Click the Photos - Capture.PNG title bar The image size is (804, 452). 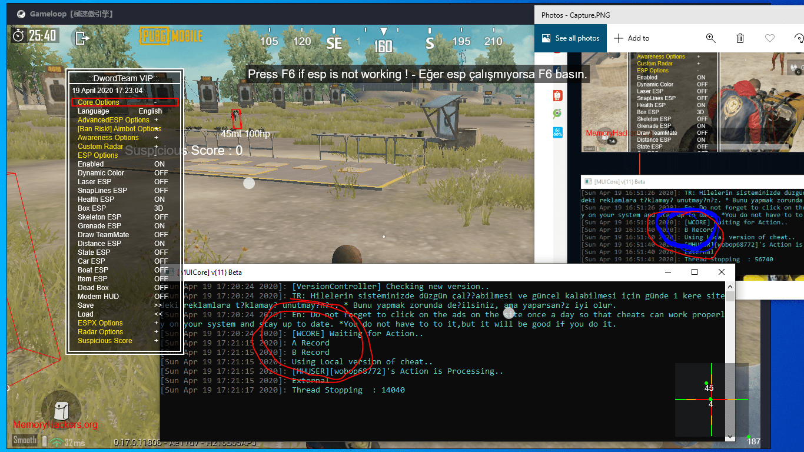tap(669, 15)
